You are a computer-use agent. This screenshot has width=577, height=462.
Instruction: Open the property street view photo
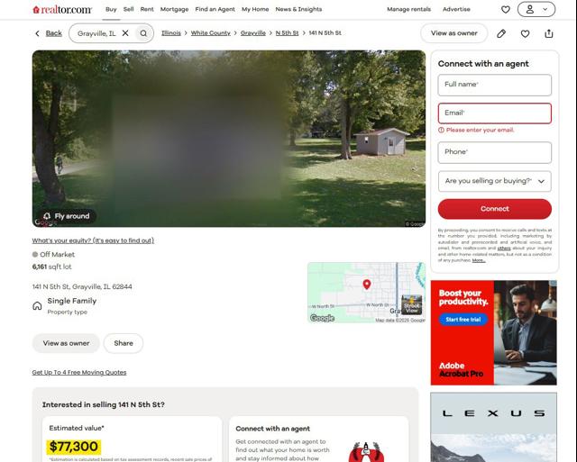click(229, 139)
